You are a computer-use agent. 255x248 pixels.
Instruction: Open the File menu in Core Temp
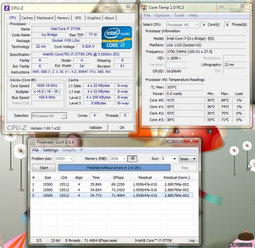[147, 15]
